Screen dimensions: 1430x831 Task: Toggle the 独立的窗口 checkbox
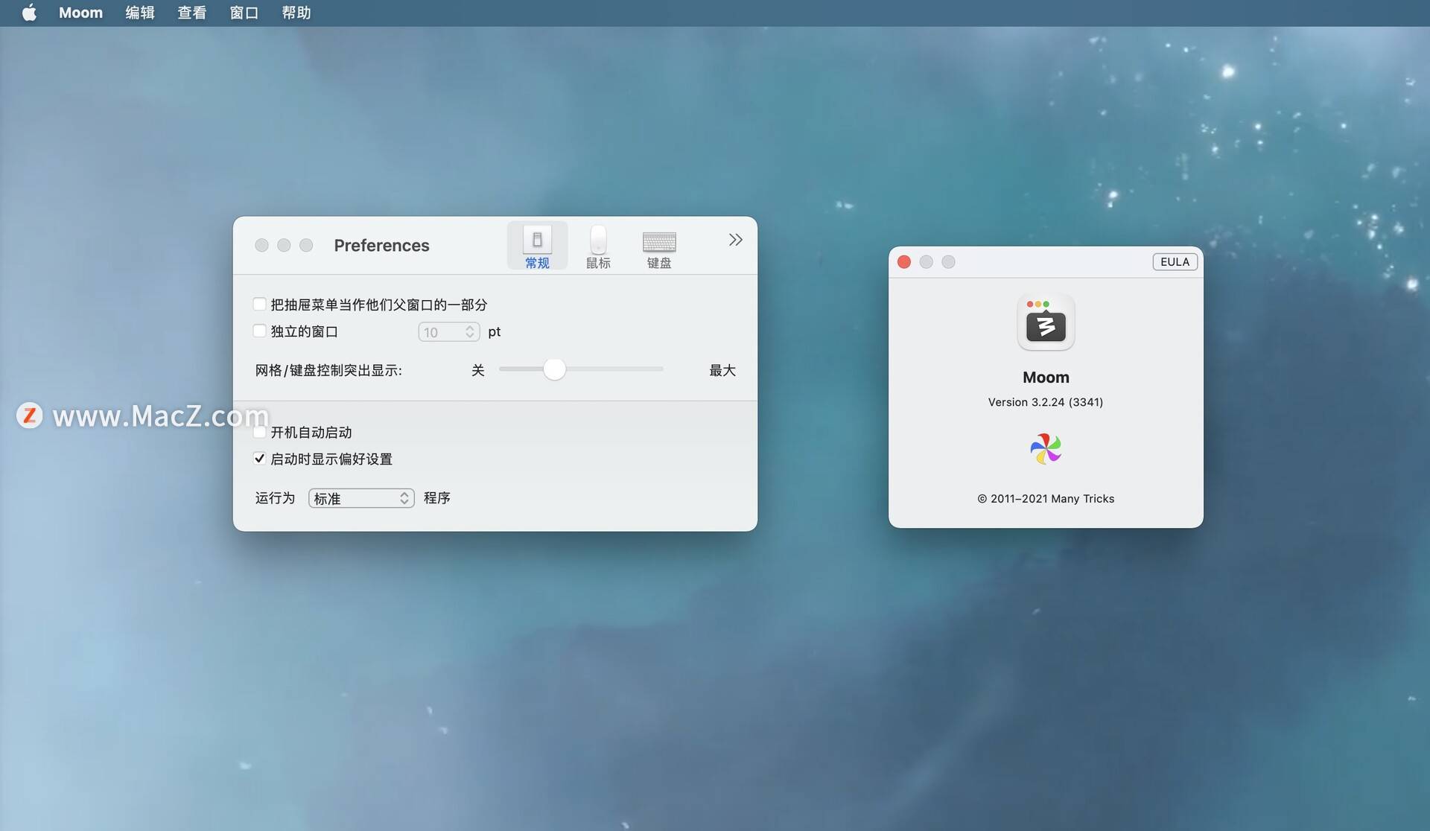click(x=259, y=331)
